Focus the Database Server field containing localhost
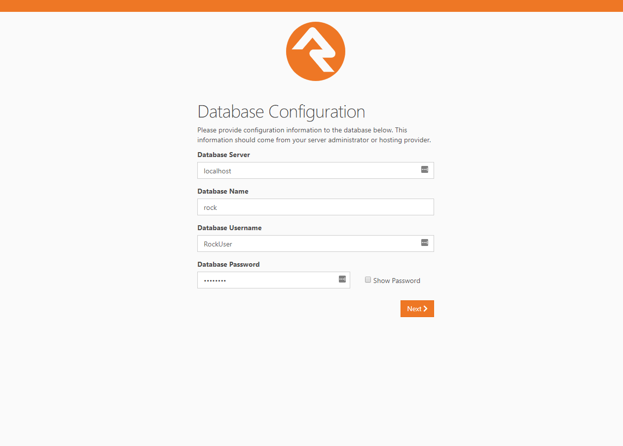Screen dimensions: 623x446 [316, 170]
